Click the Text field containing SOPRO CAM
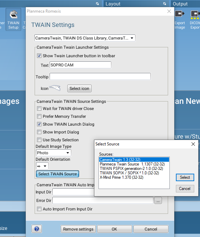Viewport: 200px width, 237px height. [80, 65]
